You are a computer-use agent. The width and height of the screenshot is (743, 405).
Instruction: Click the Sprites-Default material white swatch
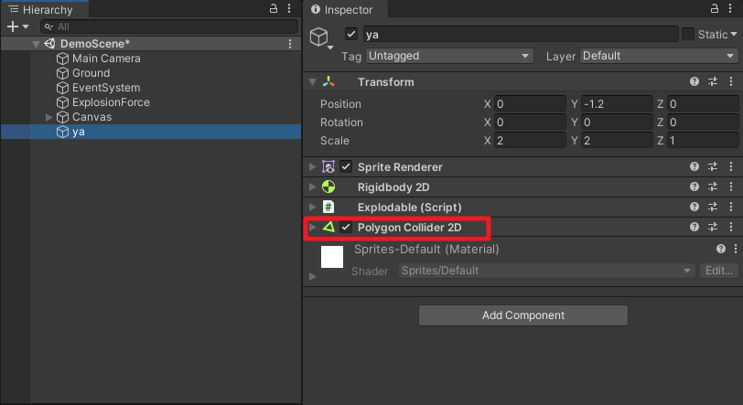point(331,256)
